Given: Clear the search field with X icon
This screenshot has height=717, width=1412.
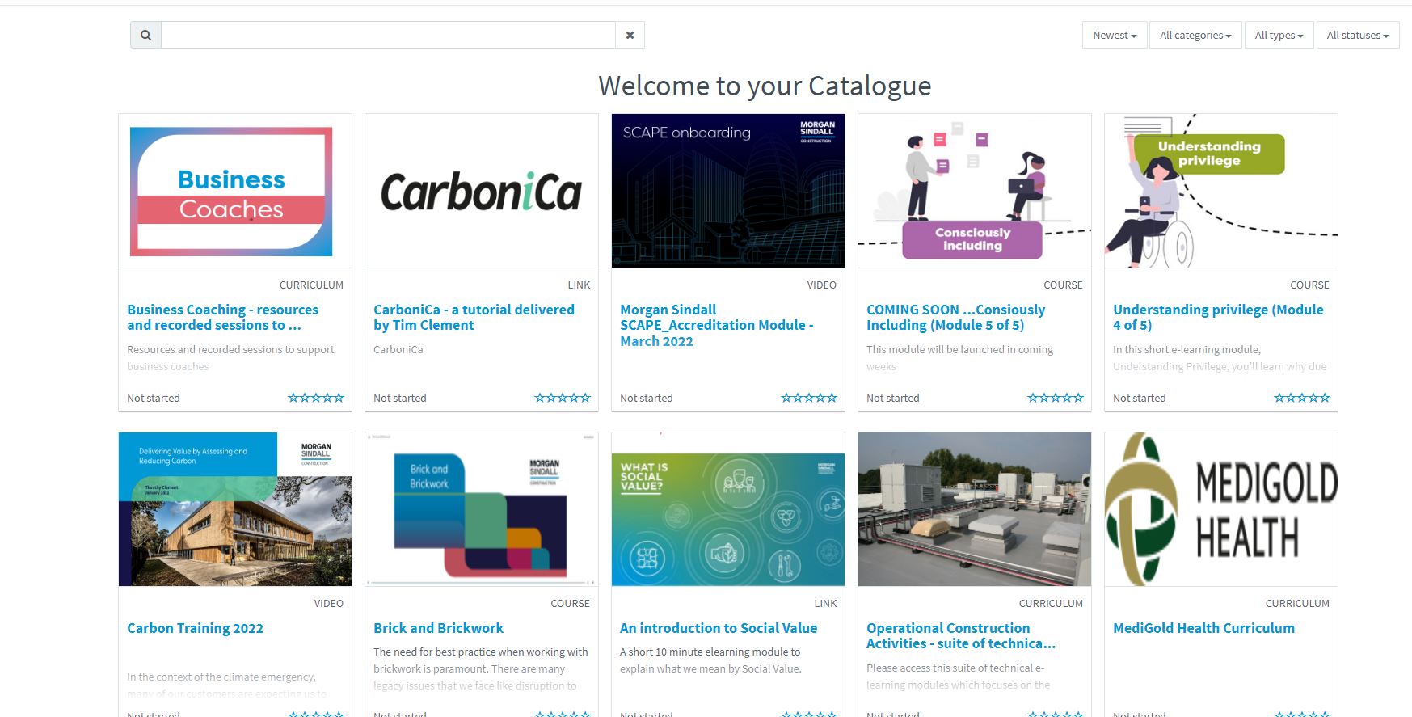Looking at the screenshot, I should pyautogui.click(x=630, y=36).
